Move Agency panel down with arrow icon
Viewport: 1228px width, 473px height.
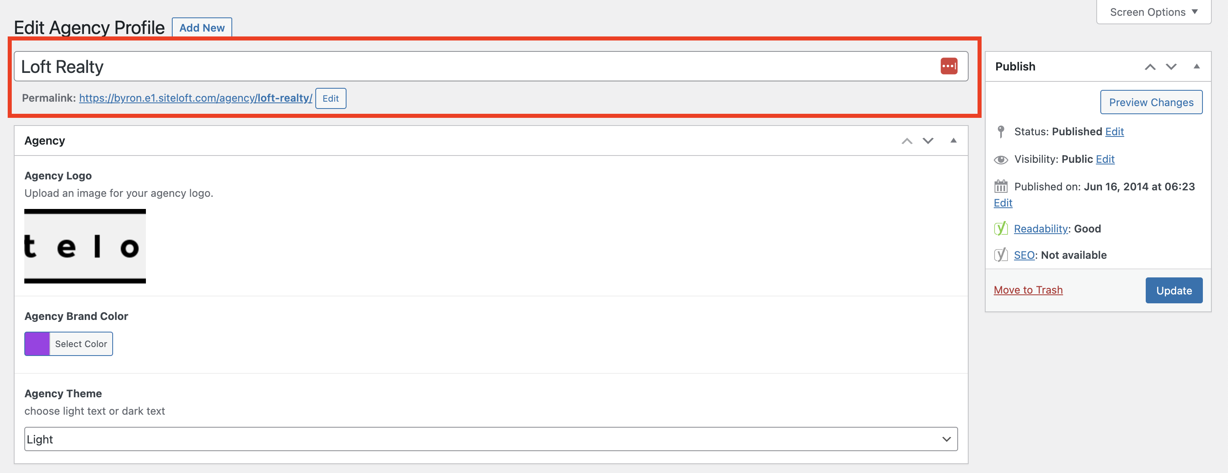click(x=928, y=141)
